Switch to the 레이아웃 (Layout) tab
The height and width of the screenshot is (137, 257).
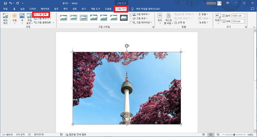[45, 9]
